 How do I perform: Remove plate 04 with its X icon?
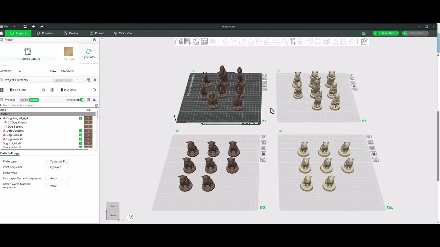[369, 137]
